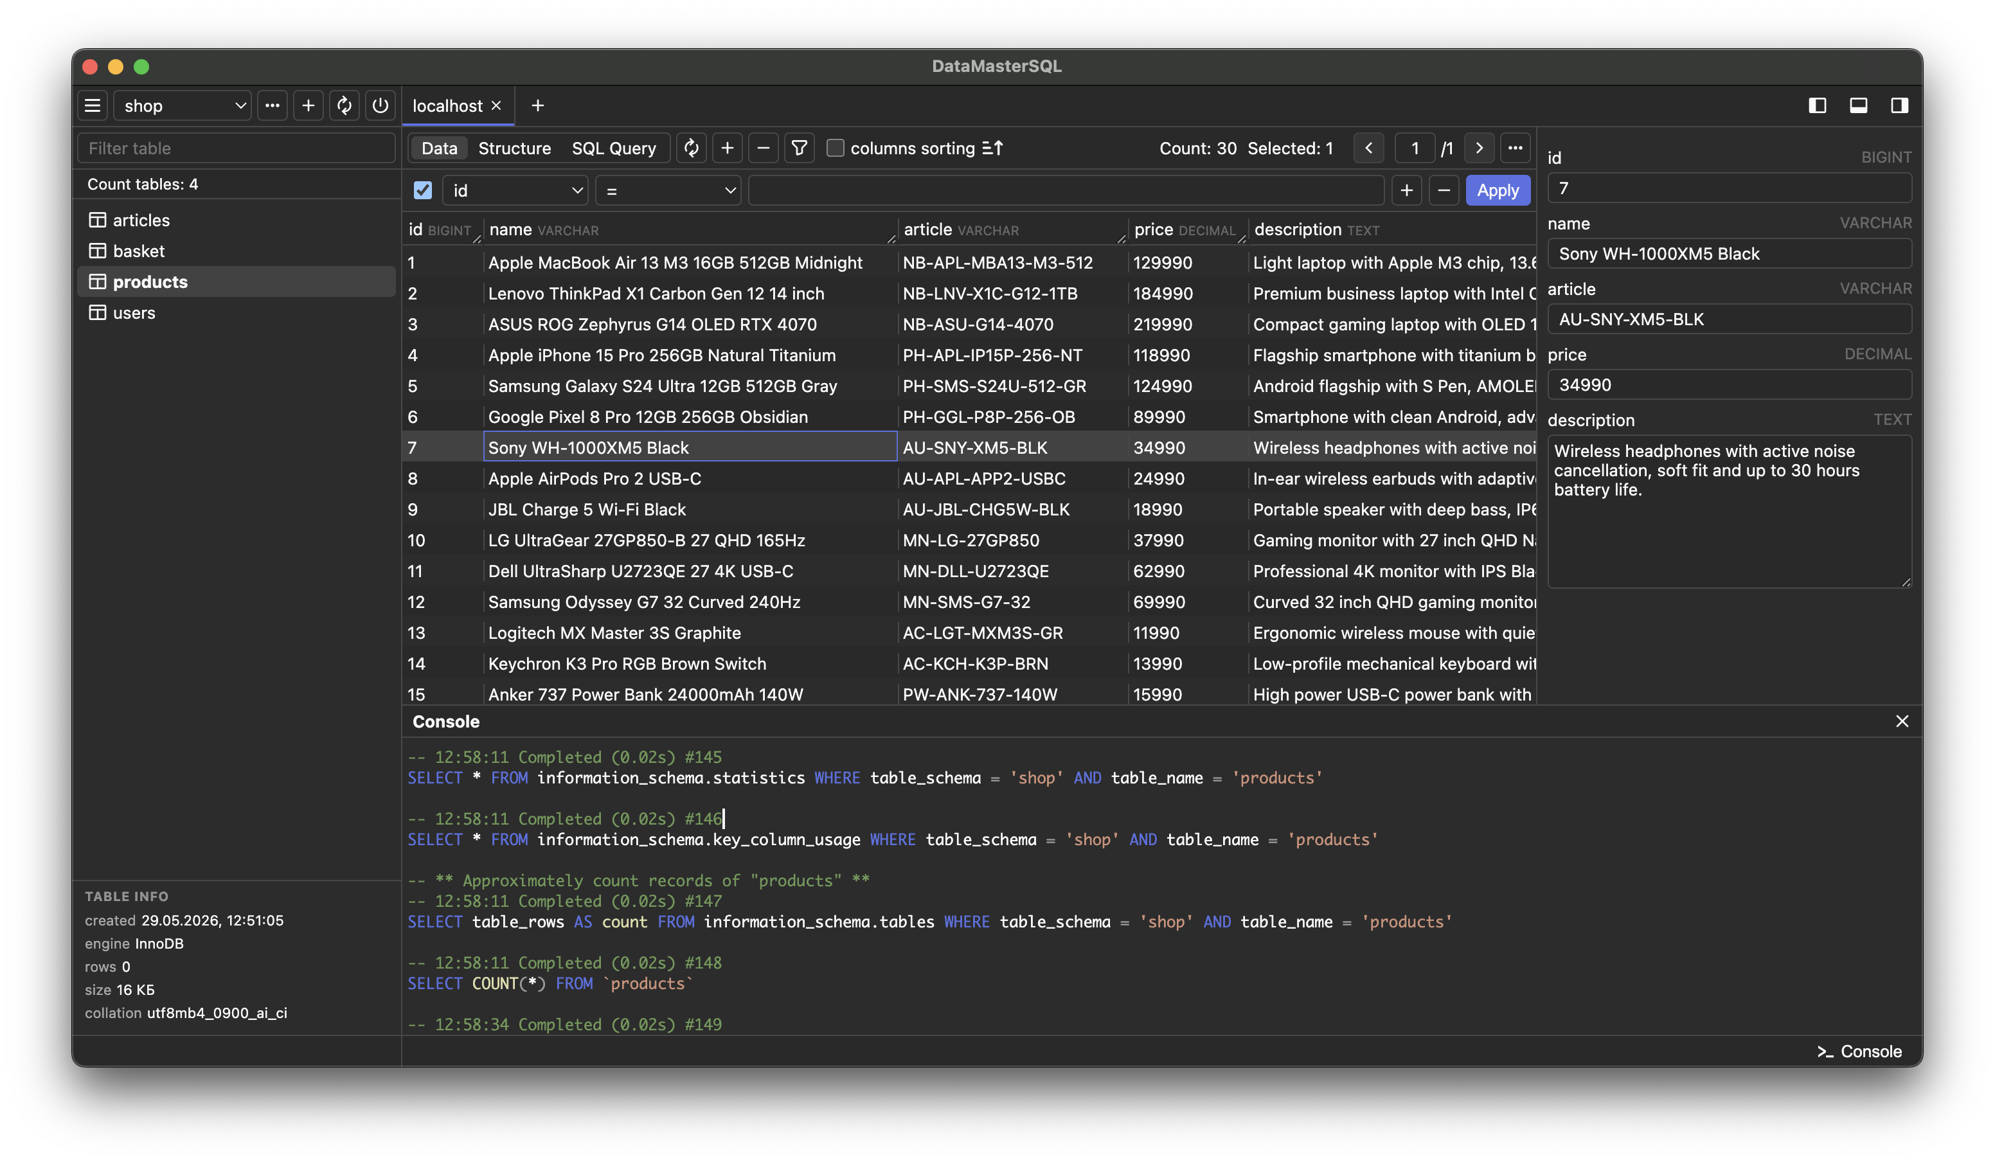Edit the name field in details panel
This screenshot has height=1162, width=1995.
pyautogui.click(x=1730, y=254)
